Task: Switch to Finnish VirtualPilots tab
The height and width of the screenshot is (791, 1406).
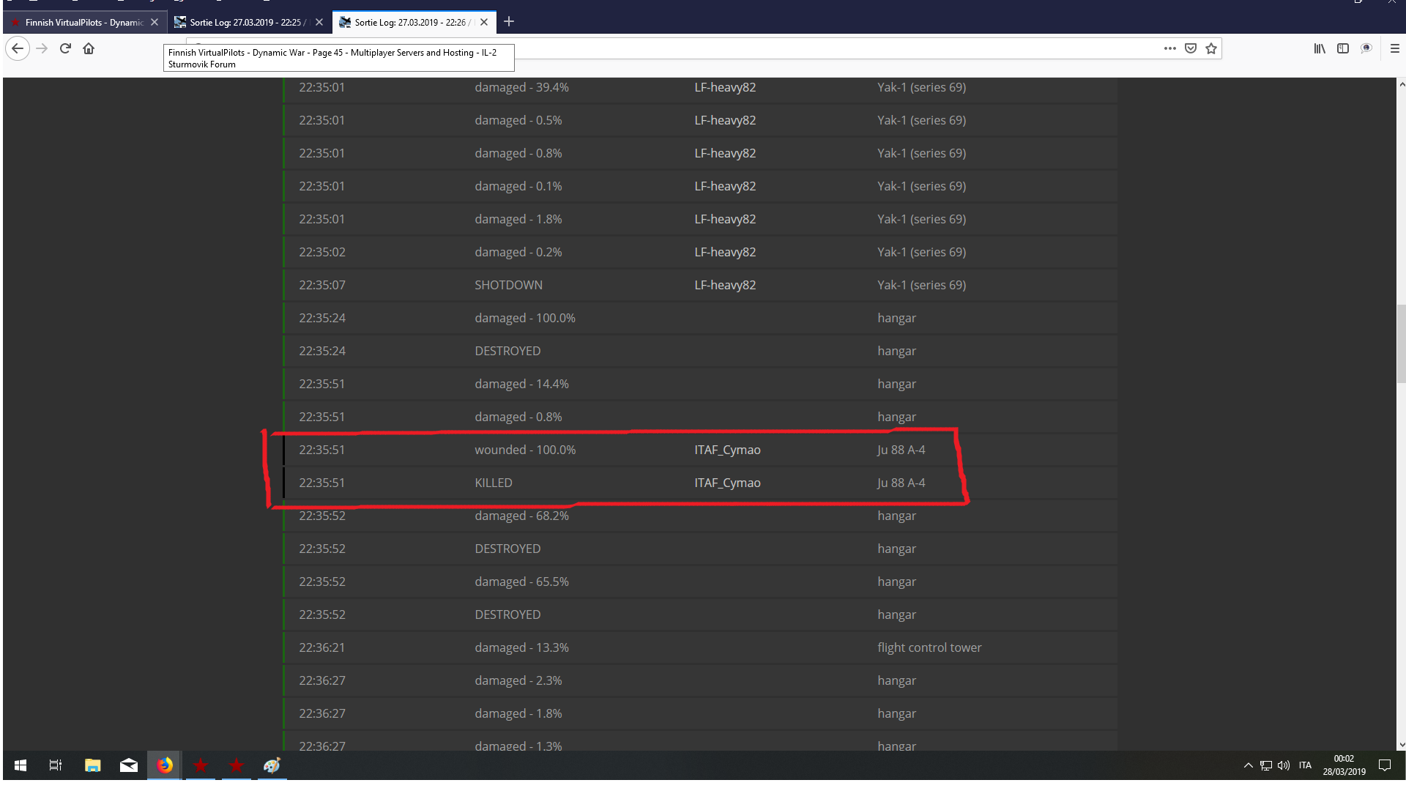Action: click(x=85, y=22)
